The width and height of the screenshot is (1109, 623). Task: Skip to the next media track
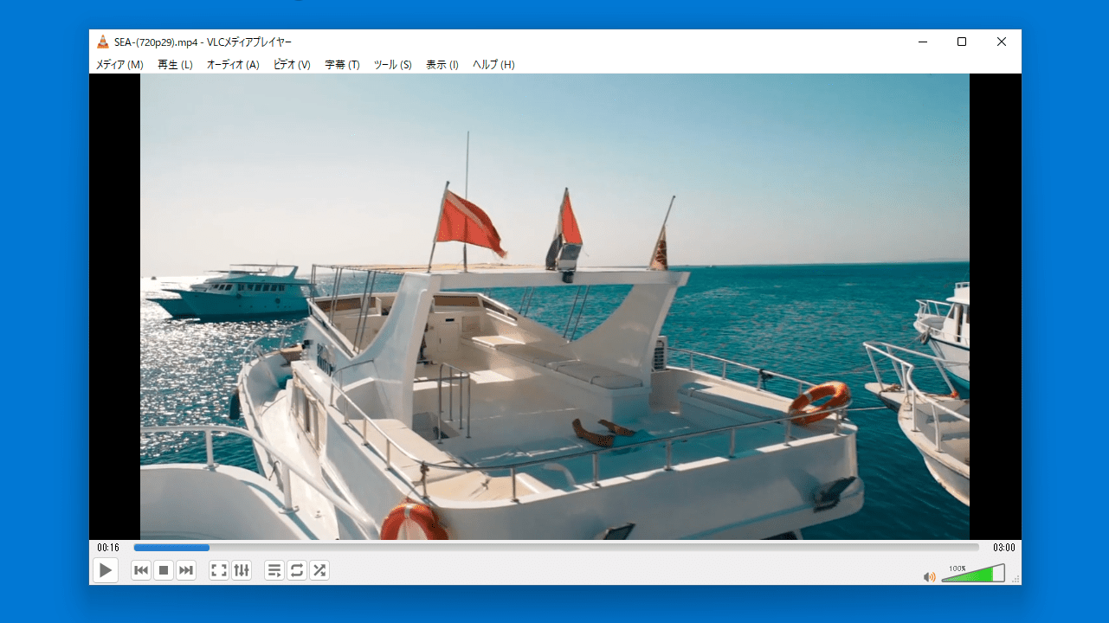[x=186, y=570]
